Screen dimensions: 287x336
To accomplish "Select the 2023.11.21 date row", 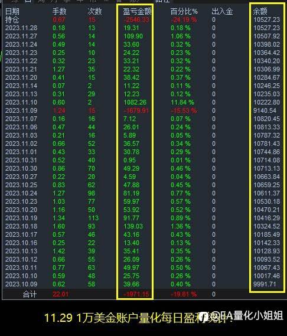I will tap(21, 70).
